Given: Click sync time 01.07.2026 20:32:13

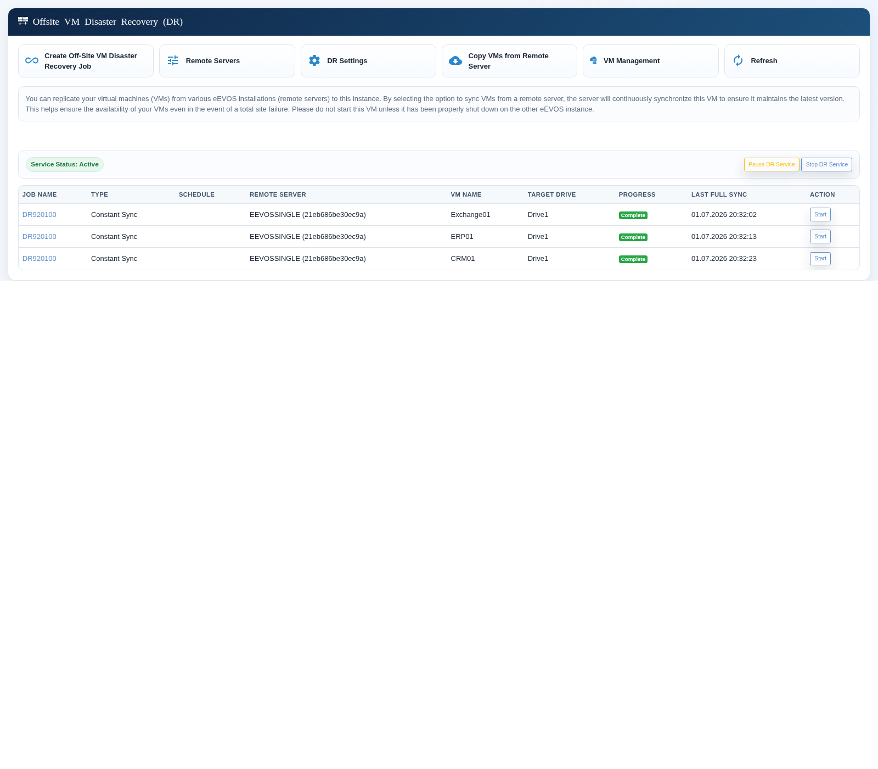Looking at the screenshot, I should (x=724, y=237).
